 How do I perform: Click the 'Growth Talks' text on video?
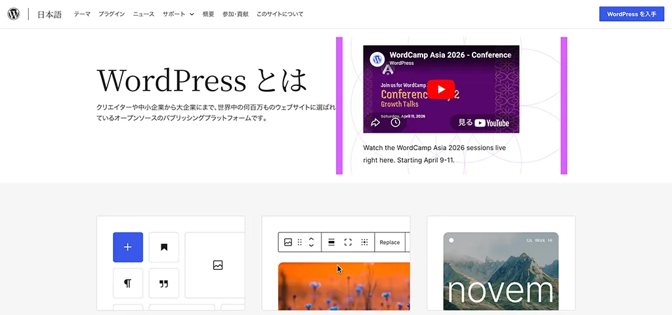pyautogui.click(x=400, y=104)
